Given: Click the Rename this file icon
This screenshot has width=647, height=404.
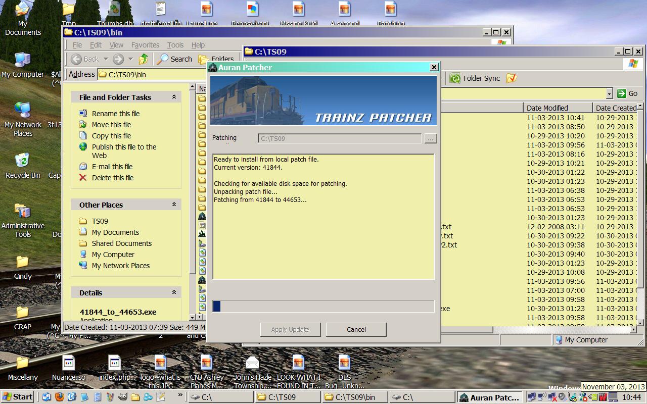Looking at the screenshot, I should click(x=83, y=114).
